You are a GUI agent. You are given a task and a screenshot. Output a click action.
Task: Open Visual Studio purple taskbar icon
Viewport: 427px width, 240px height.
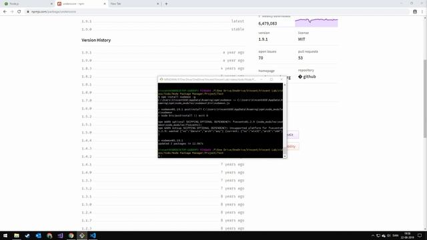(60, 235)
